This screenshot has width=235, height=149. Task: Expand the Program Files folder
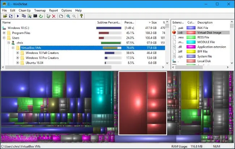[x=4, y=33]
